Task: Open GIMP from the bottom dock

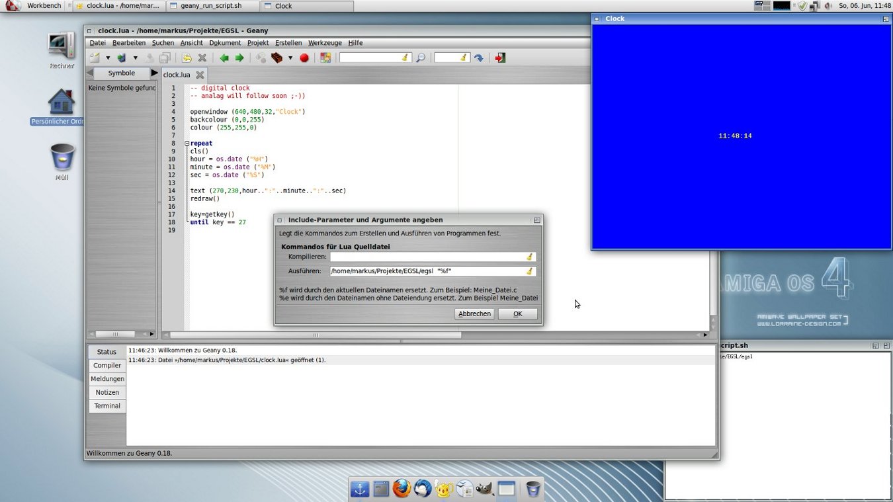Action: 485,489
